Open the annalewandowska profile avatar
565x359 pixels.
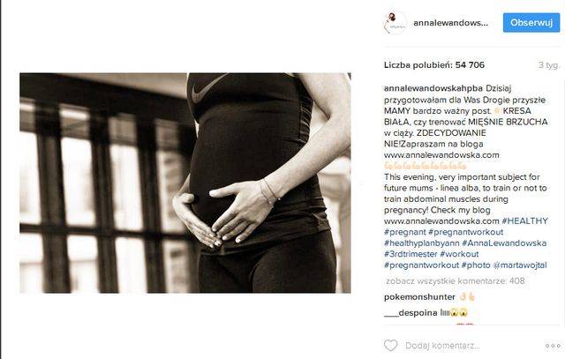[x=395, y=23]
